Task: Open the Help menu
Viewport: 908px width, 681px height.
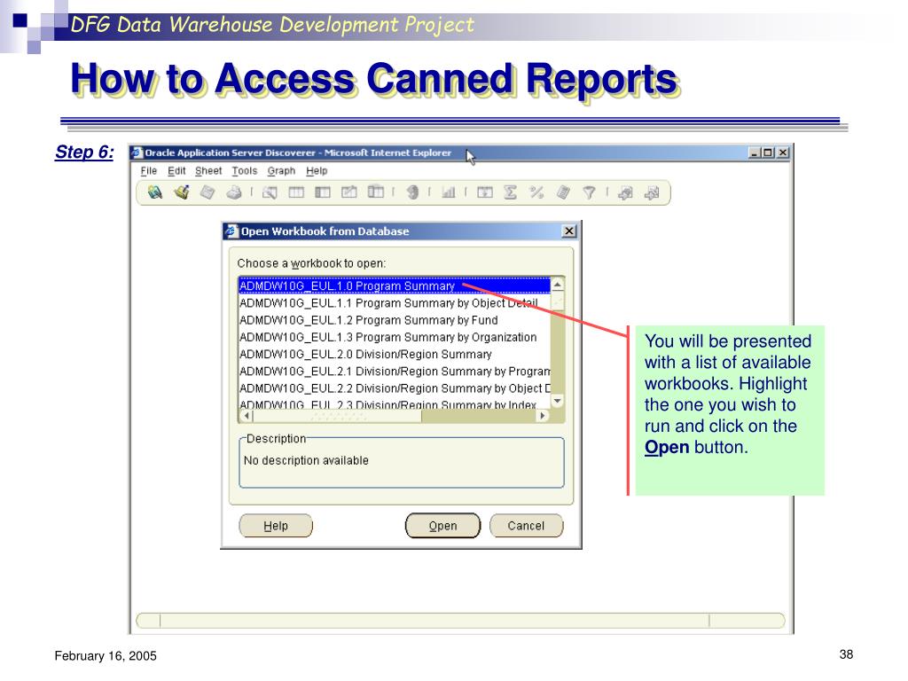Action: point(317,171)
